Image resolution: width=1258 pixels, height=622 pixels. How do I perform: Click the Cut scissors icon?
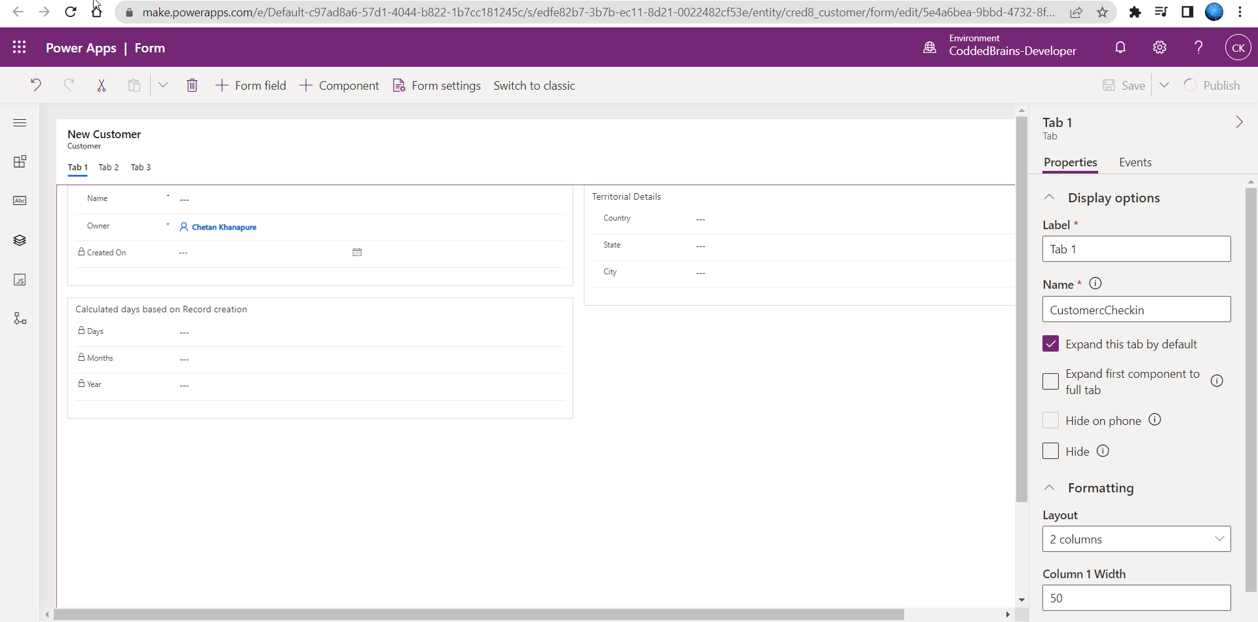(102, 85)
